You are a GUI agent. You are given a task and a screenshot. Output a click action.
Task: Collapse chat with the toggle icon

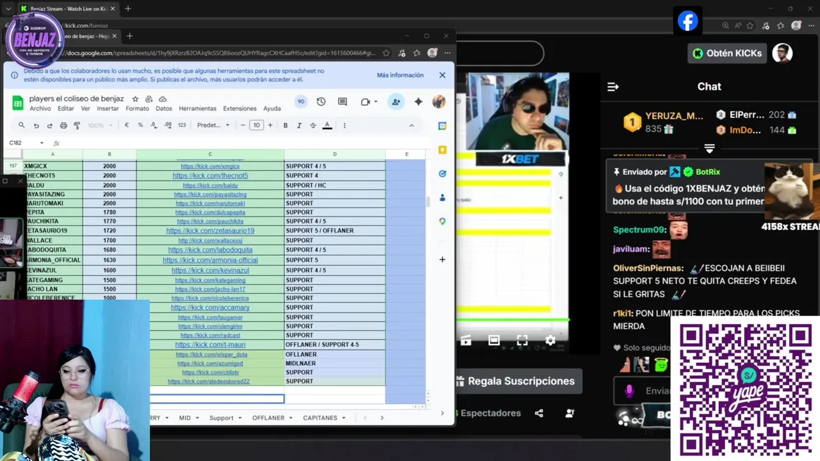click(612, 86)
